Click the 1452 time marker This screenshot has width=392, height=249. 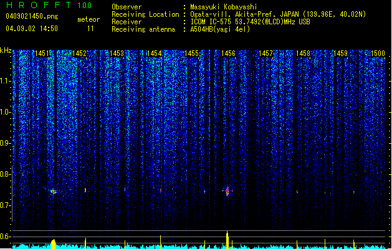coord(79,54)
